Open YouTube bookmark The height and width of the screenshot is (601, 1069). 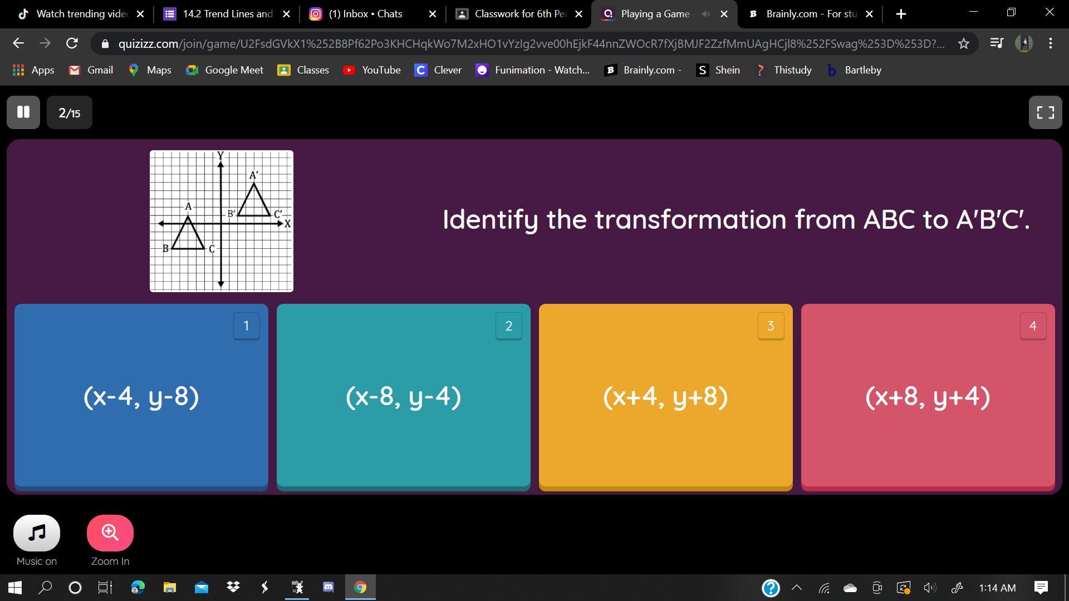[372, 70]
